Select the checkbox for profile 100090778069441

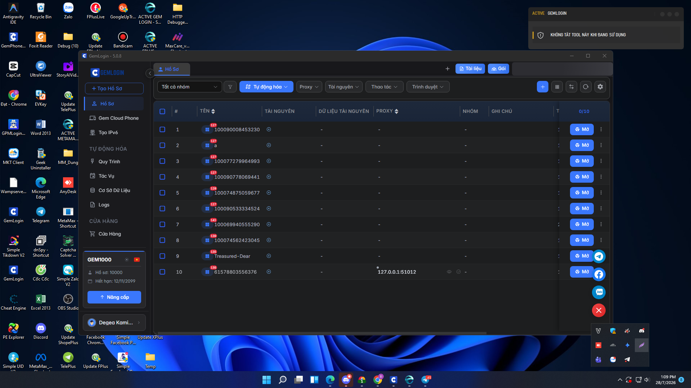[162, 177]
